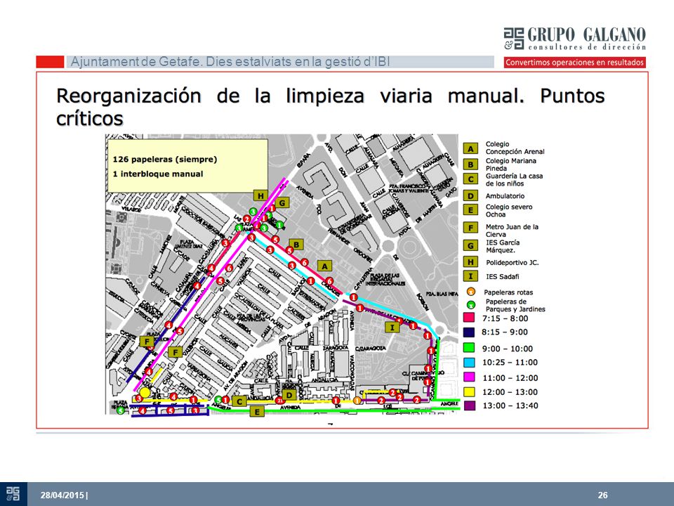Click the C marker on the map

tap(239, 402)
